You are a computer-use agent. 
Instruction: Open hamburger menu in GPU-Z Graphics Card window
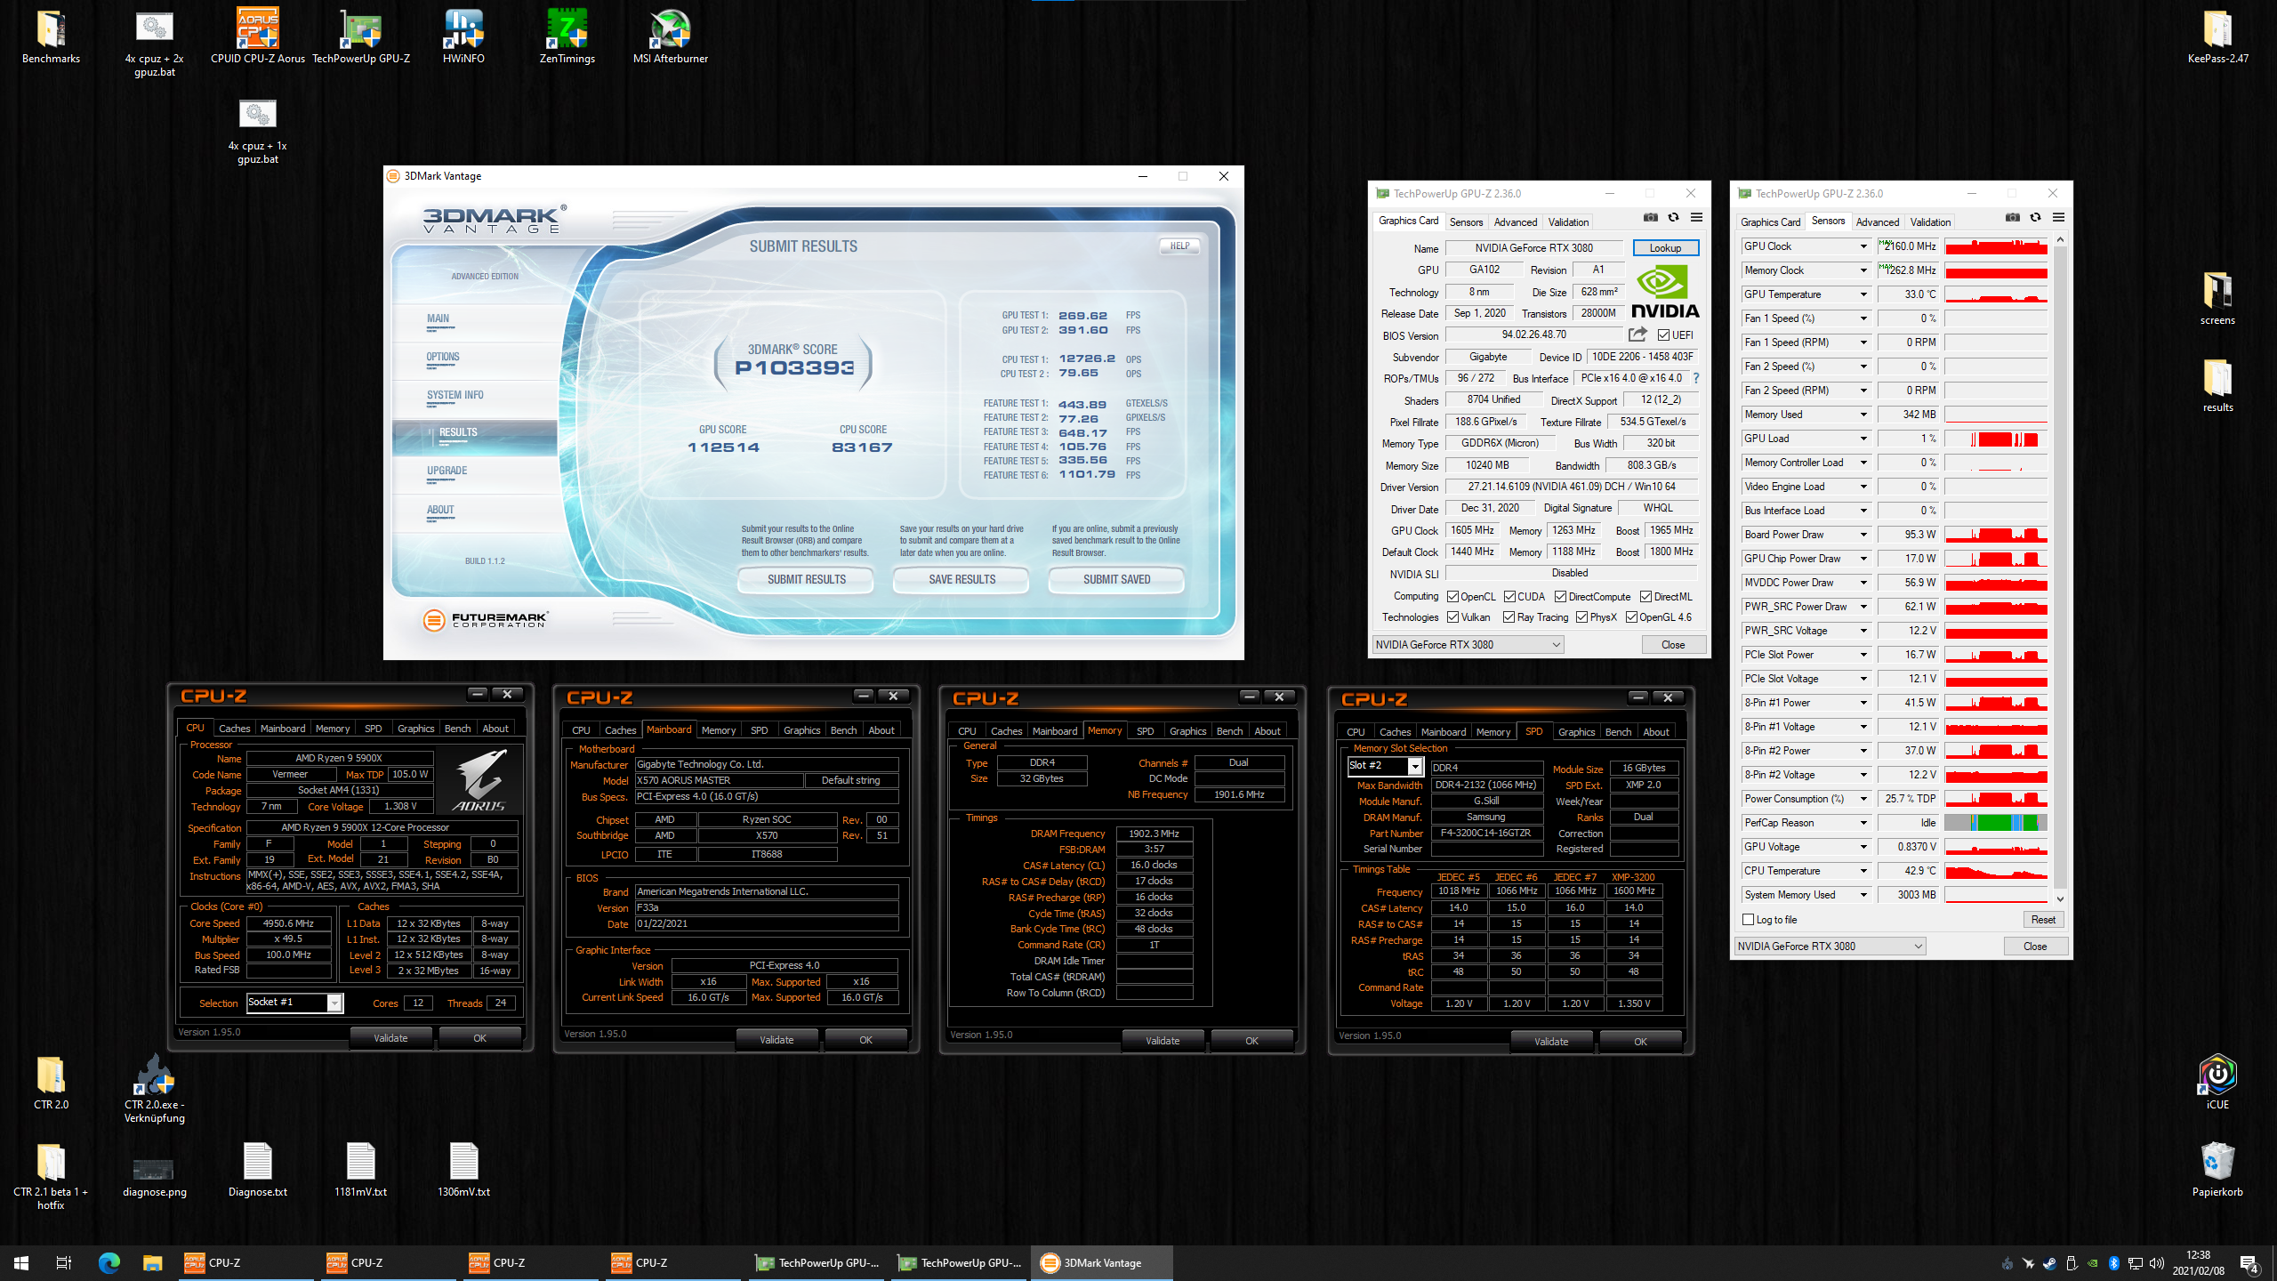pyautogui.click(x=1696, y=218)
